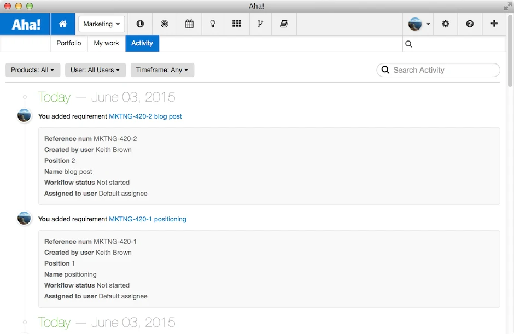Screen dimensions: 514x334
Task: Click "Position 1" text
Action: pyautogui.click(x=60, y=263)
